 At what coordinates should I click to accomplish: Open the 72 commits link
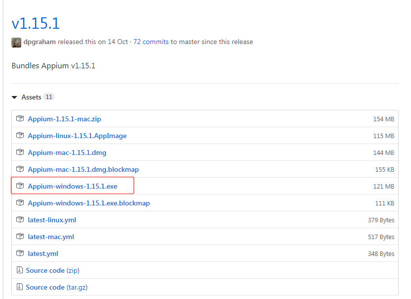151,42
